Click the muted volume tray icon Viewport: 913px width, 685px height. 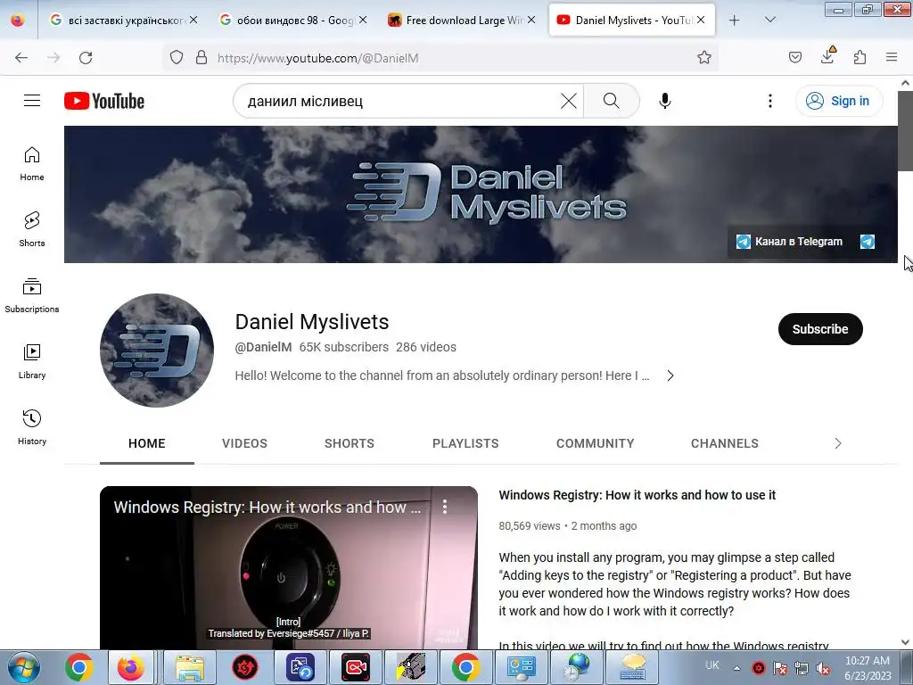tap(823, 668)
